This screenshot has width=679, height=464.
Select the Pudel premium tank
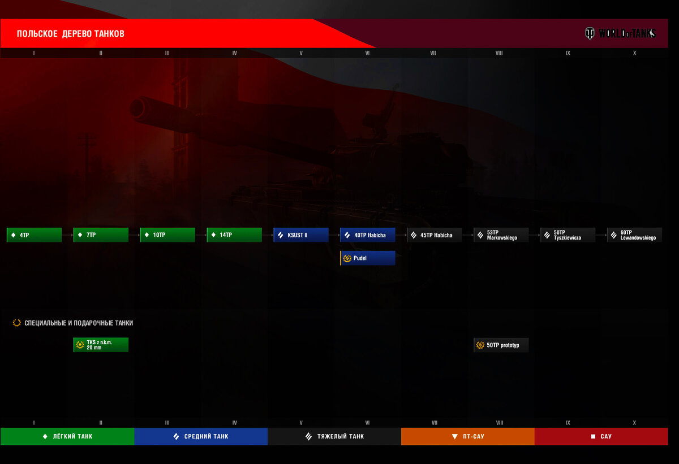pyautogui.click(x=368, y=258)
